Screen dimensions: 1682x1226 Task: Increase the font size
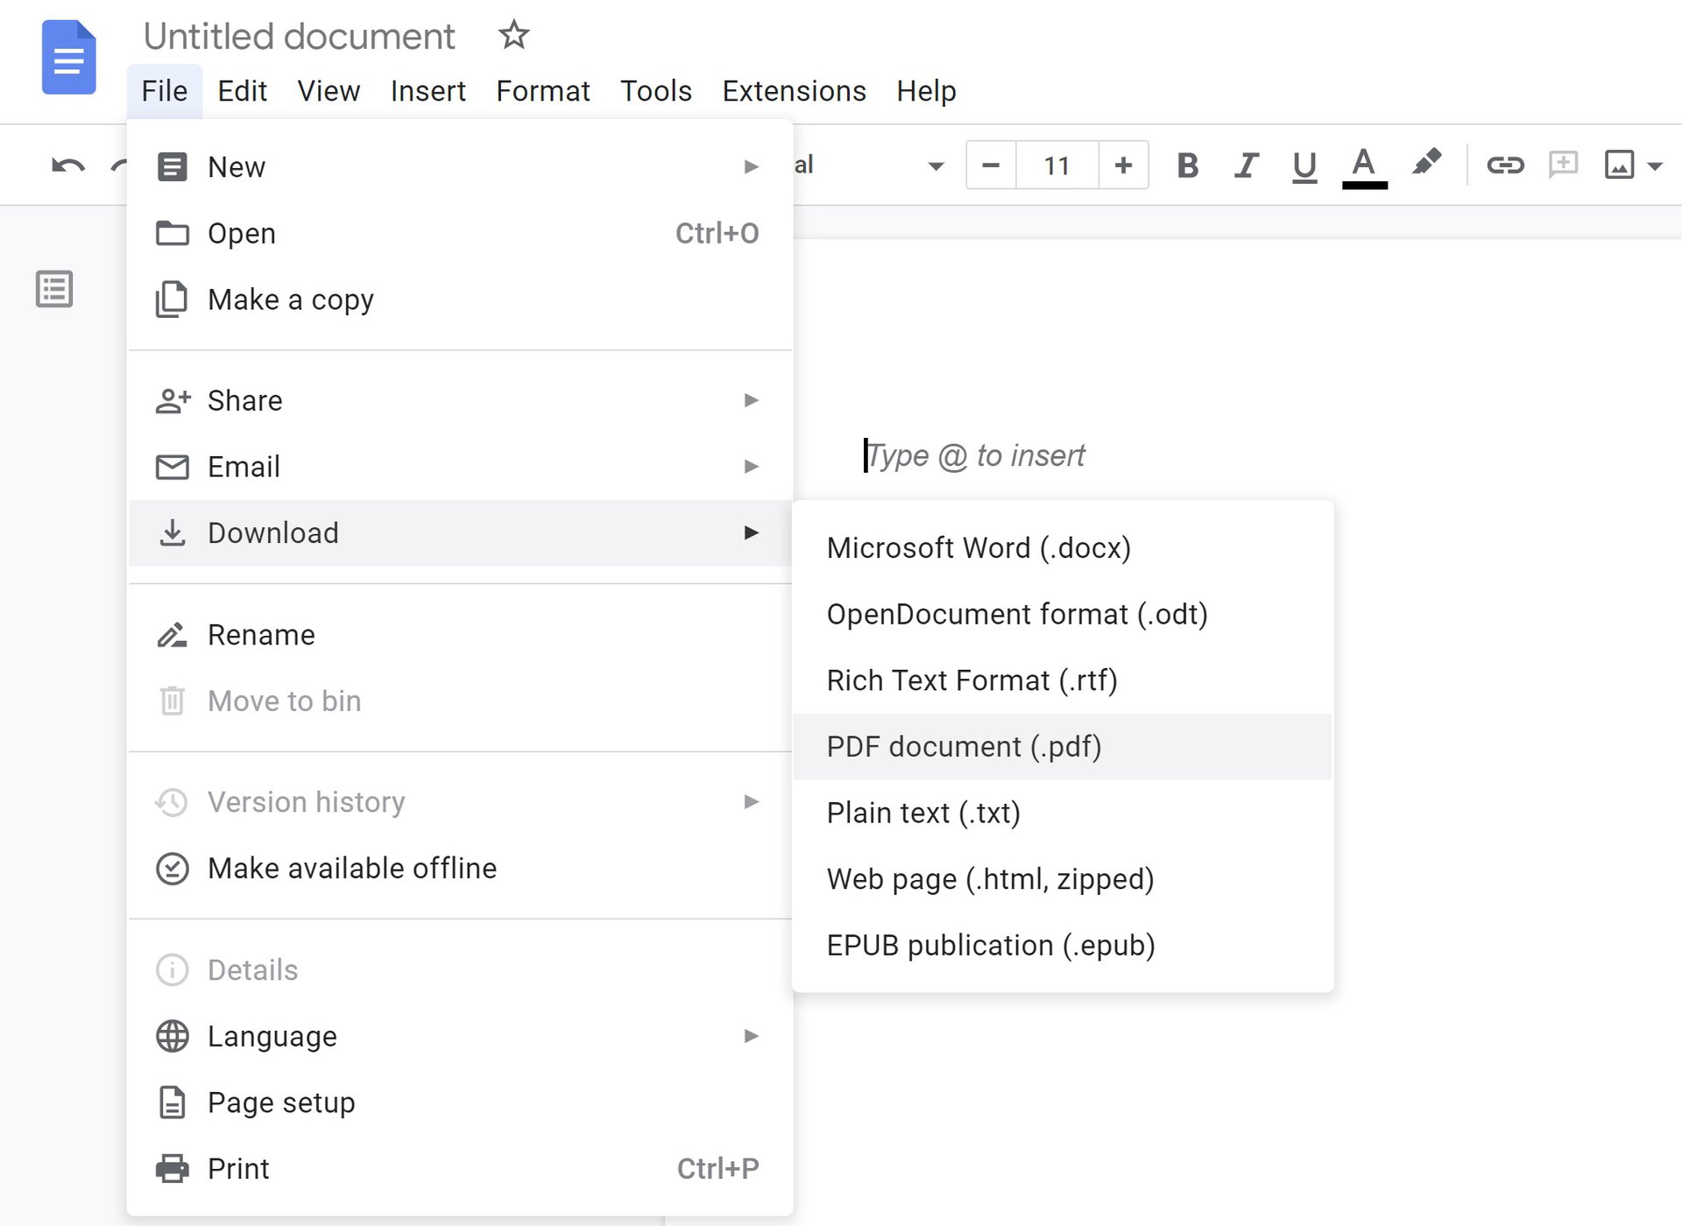point(1123,165)
